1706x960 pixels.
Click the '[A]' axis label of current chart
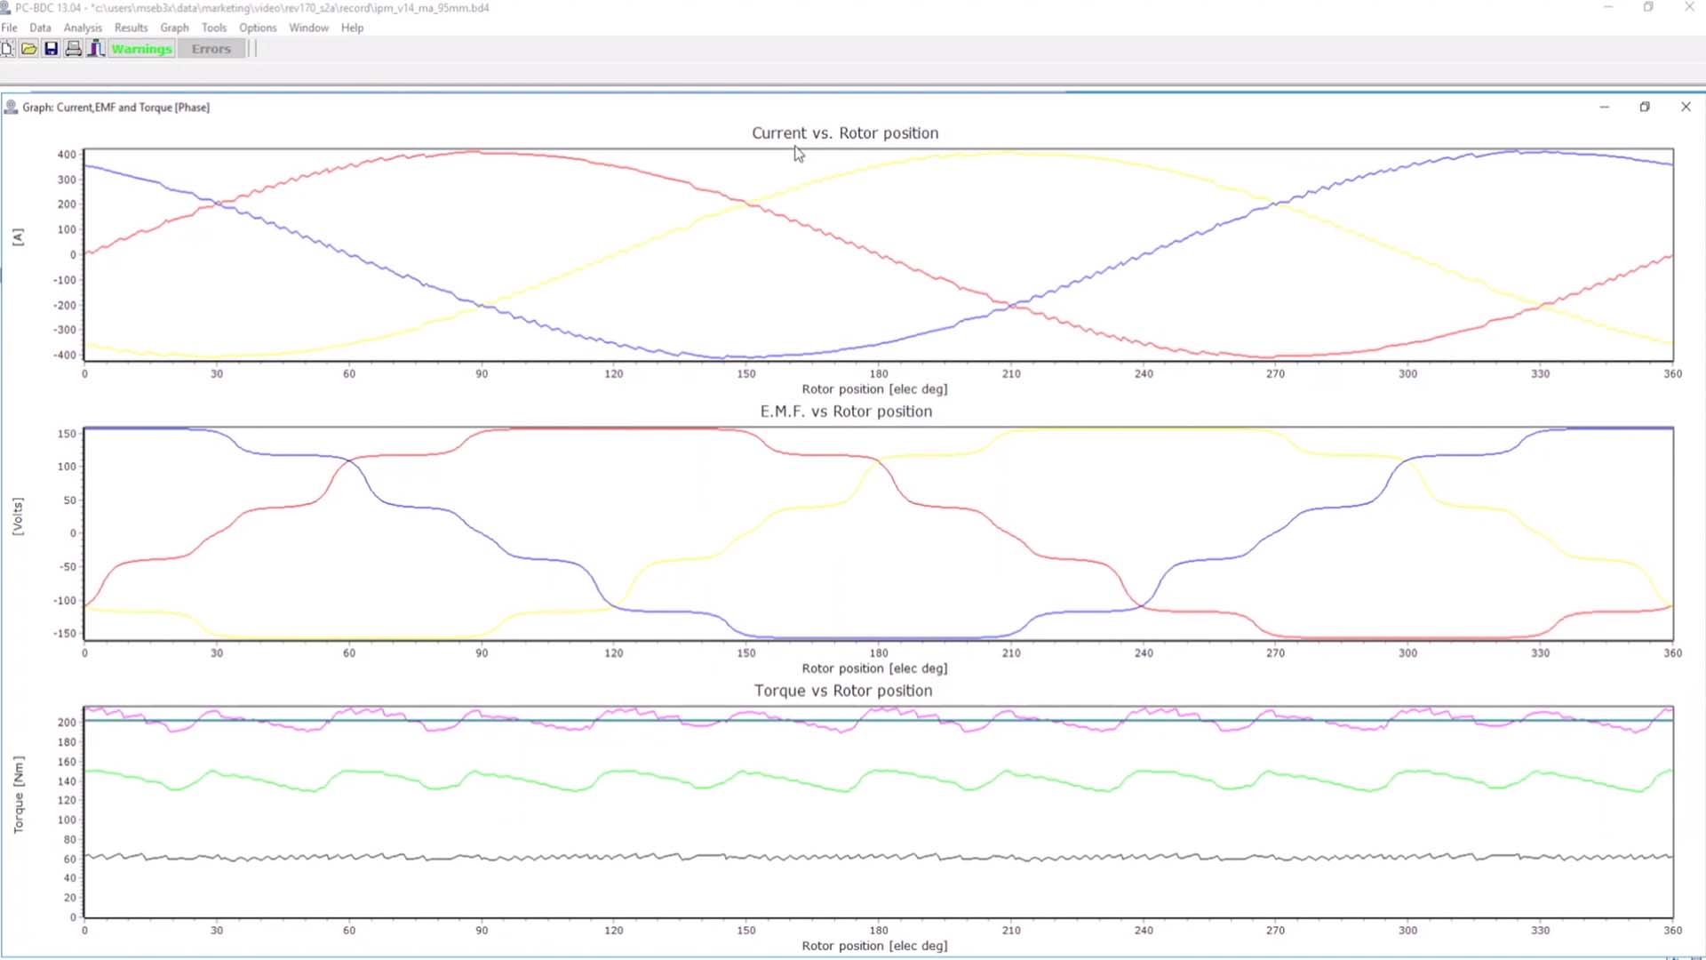tap(18, 236)
